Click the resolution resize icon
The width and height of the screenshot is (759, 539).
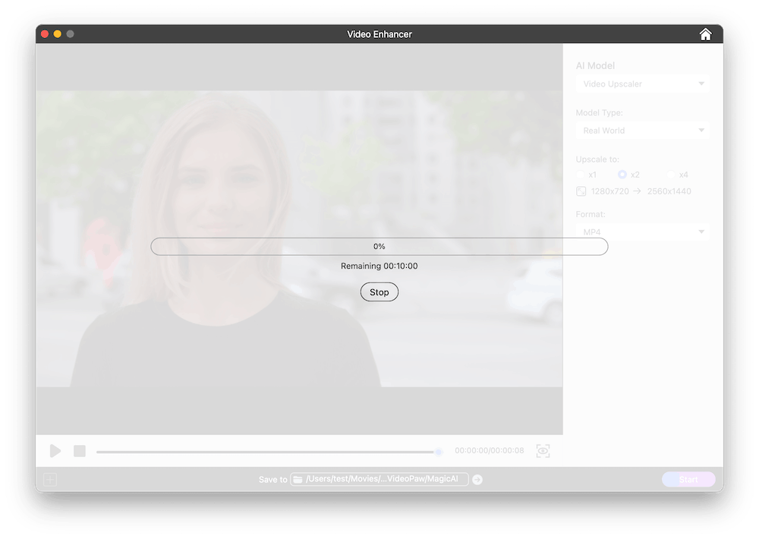(581, 191)
